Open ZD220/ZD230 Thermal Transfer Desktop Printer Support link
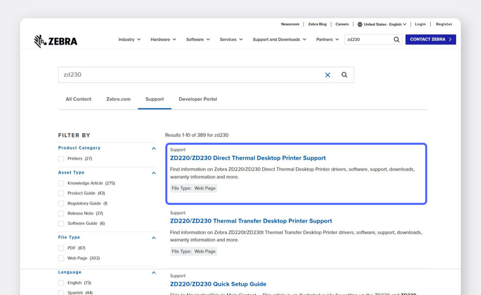 pyautogui.click(x=251, y=221)
